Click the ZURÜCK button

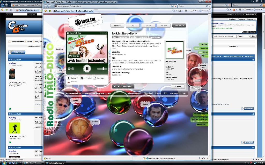click(178, 87)
